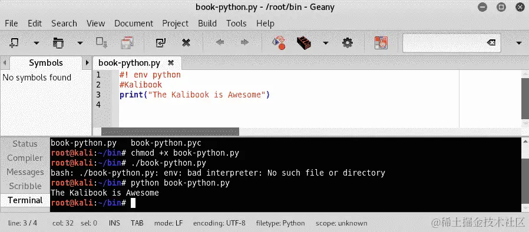Click the 'mode: LF' status entry

[x=168, y=223]
